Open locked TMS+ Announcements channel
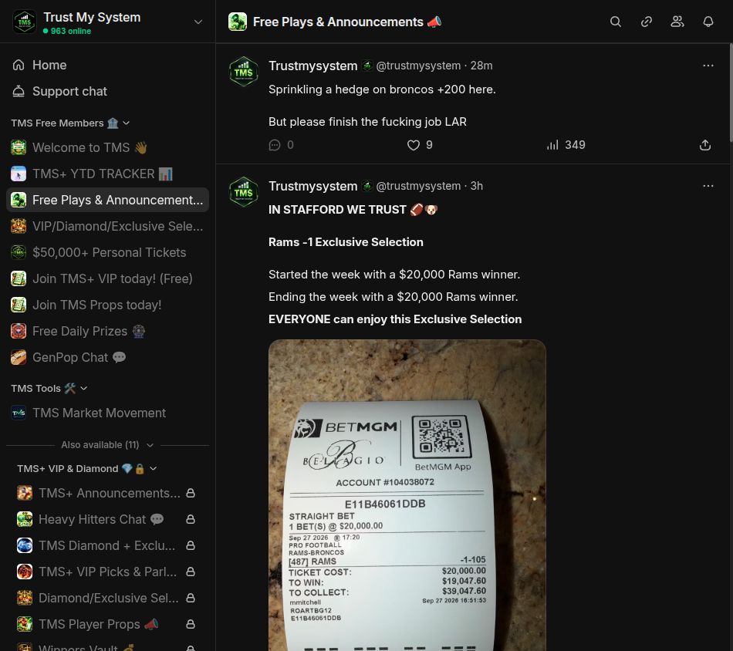Viewport: 733px width, 651px height. [x=107, y=493]
